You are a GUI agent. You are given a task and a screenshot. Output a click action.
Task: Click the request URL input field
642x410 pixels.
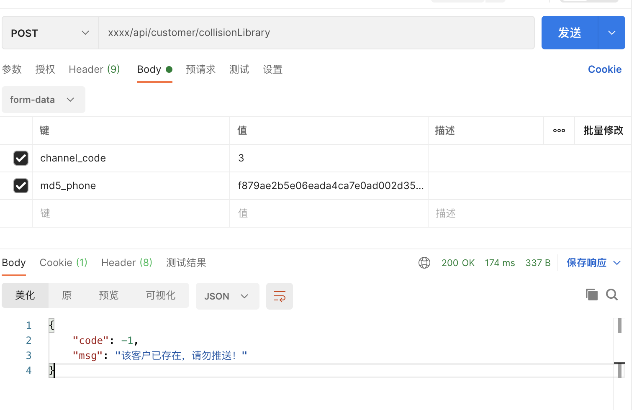coord(316,33)
